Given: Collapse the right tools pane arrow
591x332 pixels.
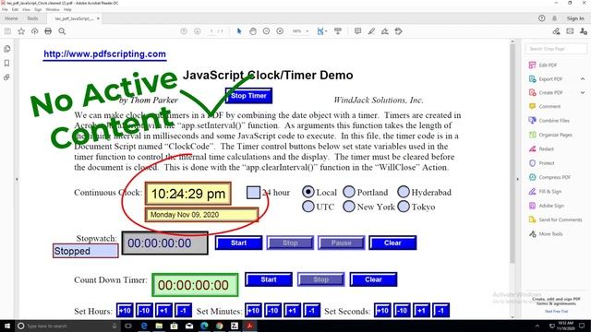Looking at the screenshot, I should tap(517, 179).
